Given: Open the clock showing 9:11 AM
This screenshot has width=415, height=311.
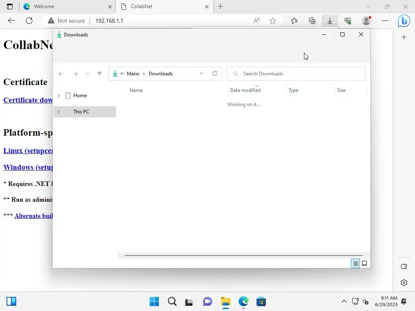Looking at the screenshot, I should coord(386,301).
